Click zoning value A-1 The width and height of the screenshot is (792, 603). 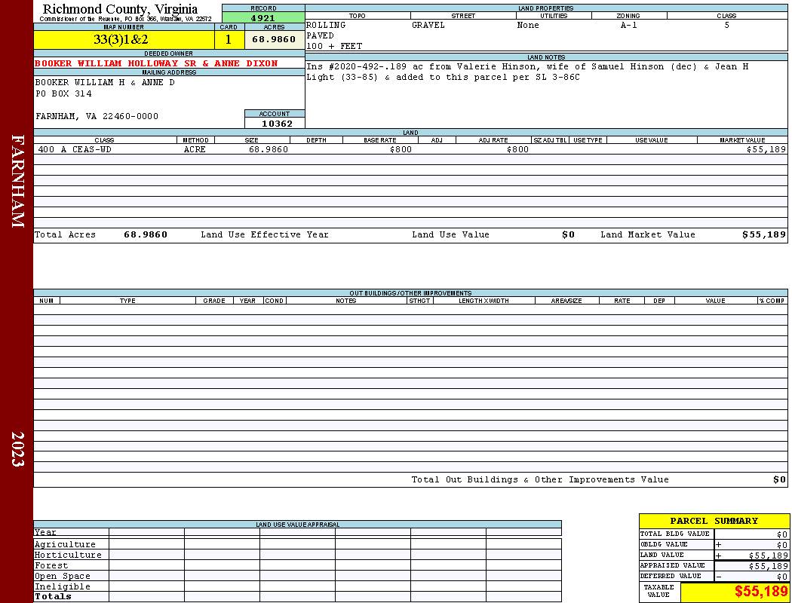tap(629, 25)
